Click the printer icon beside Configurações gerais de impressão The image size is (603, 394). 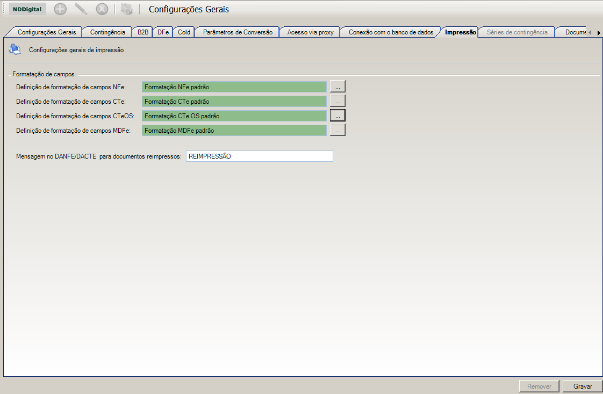click(x=15, y=49)
